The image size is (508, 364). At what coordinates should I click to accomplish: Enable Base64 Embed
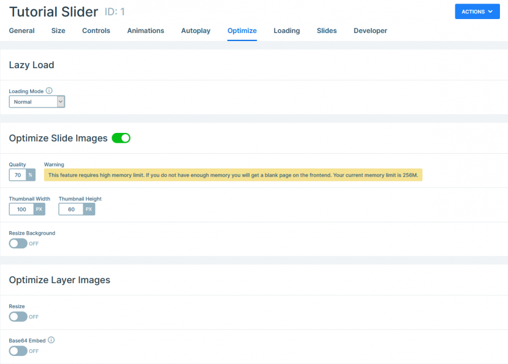coord(18,351)
